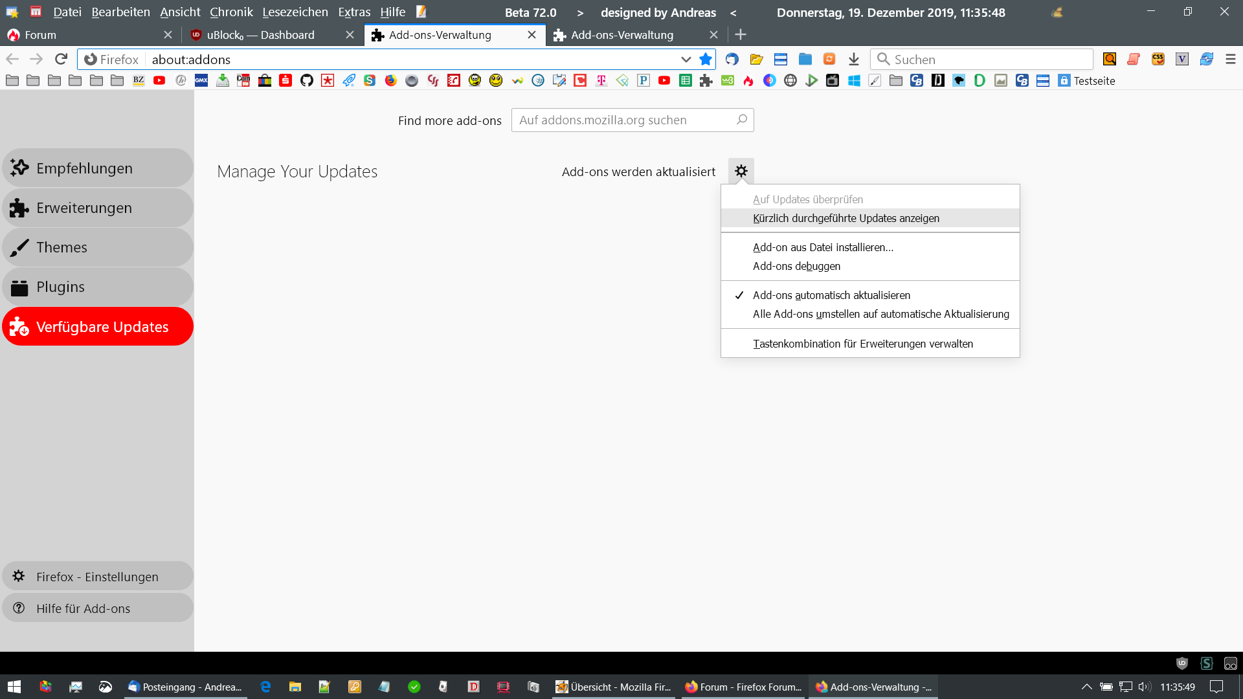
Task: Select Kürzlich durchgeführte Updates anzeigen
Action: (x=845, y=218)
